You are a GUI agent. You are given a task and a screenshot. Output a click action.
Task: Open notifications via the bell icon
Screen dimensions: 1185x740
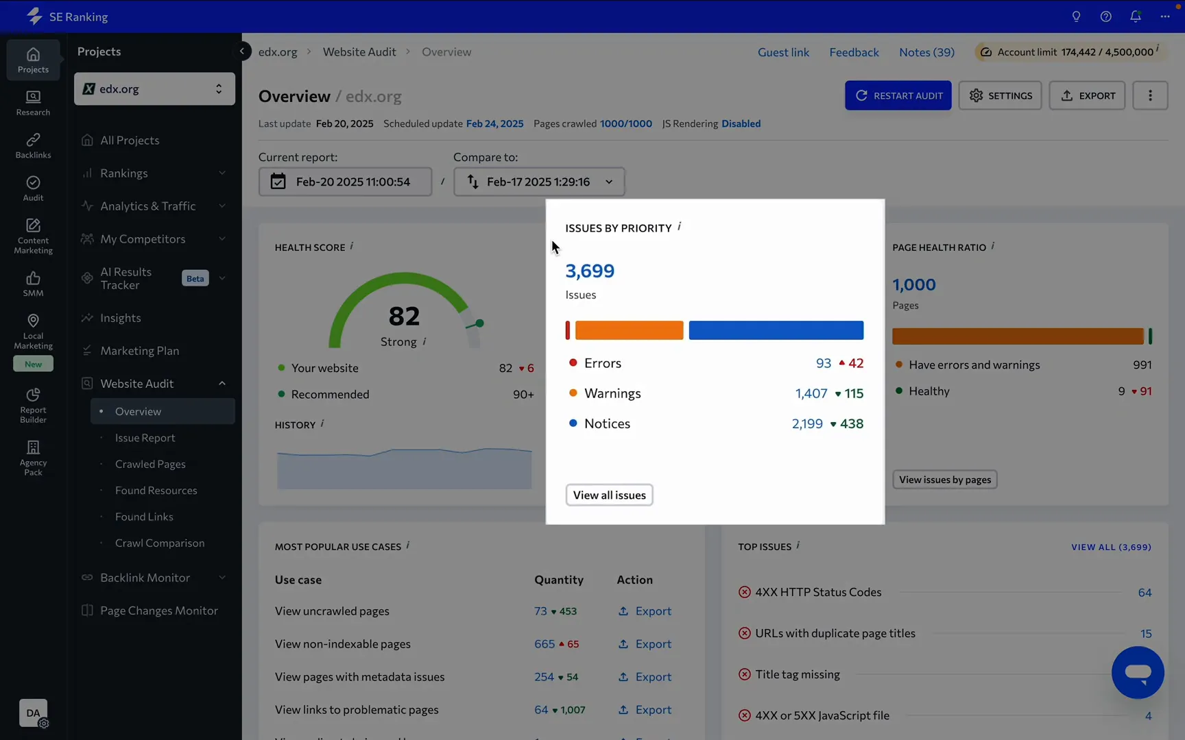point(1135,16)
